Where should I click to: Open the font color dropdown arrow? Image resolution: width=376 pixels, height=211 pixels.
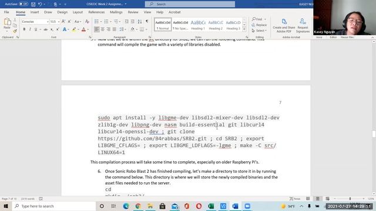[88, 29]
